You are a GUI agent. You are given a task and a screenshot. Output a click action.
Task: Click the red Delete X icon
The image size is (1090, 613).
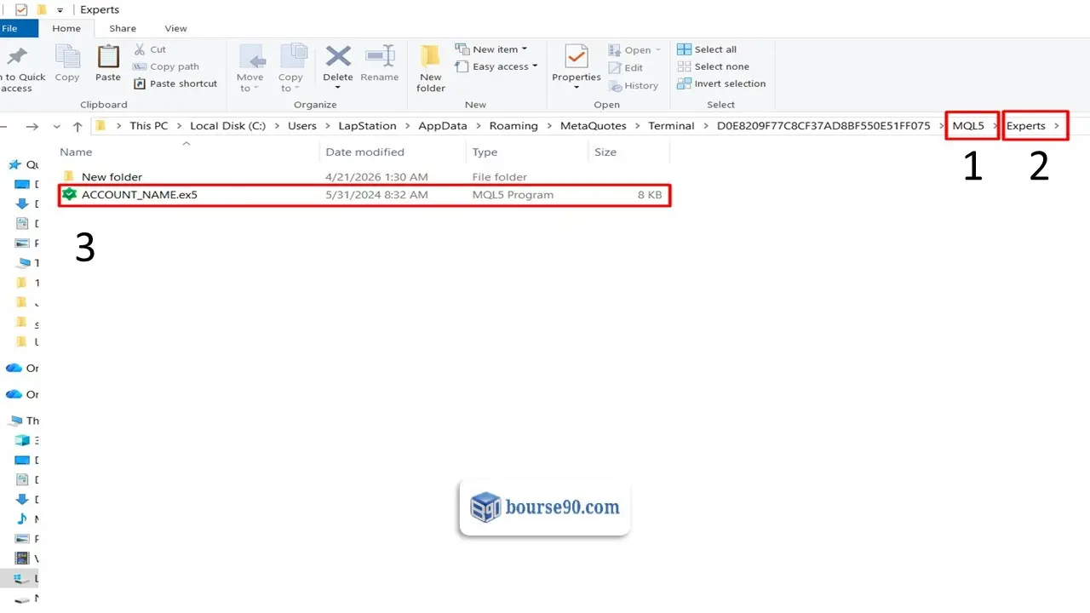(x=338, y=56)
